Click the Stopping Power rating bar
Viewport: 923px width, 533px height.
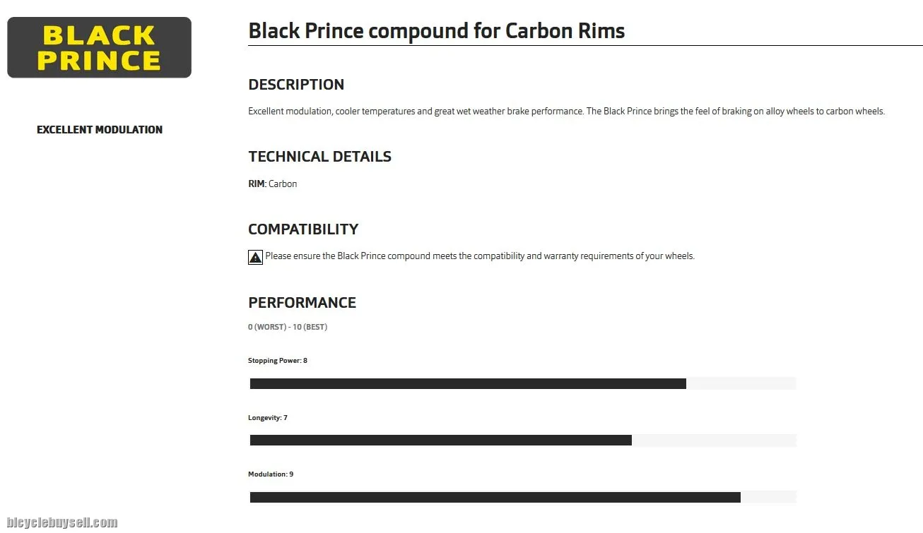click(468, 383)
